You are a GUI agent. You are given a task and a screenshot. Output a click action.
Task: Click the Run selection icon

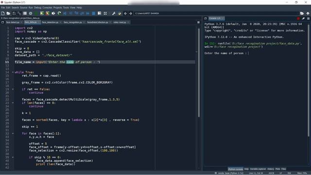(x=53, y=13)
